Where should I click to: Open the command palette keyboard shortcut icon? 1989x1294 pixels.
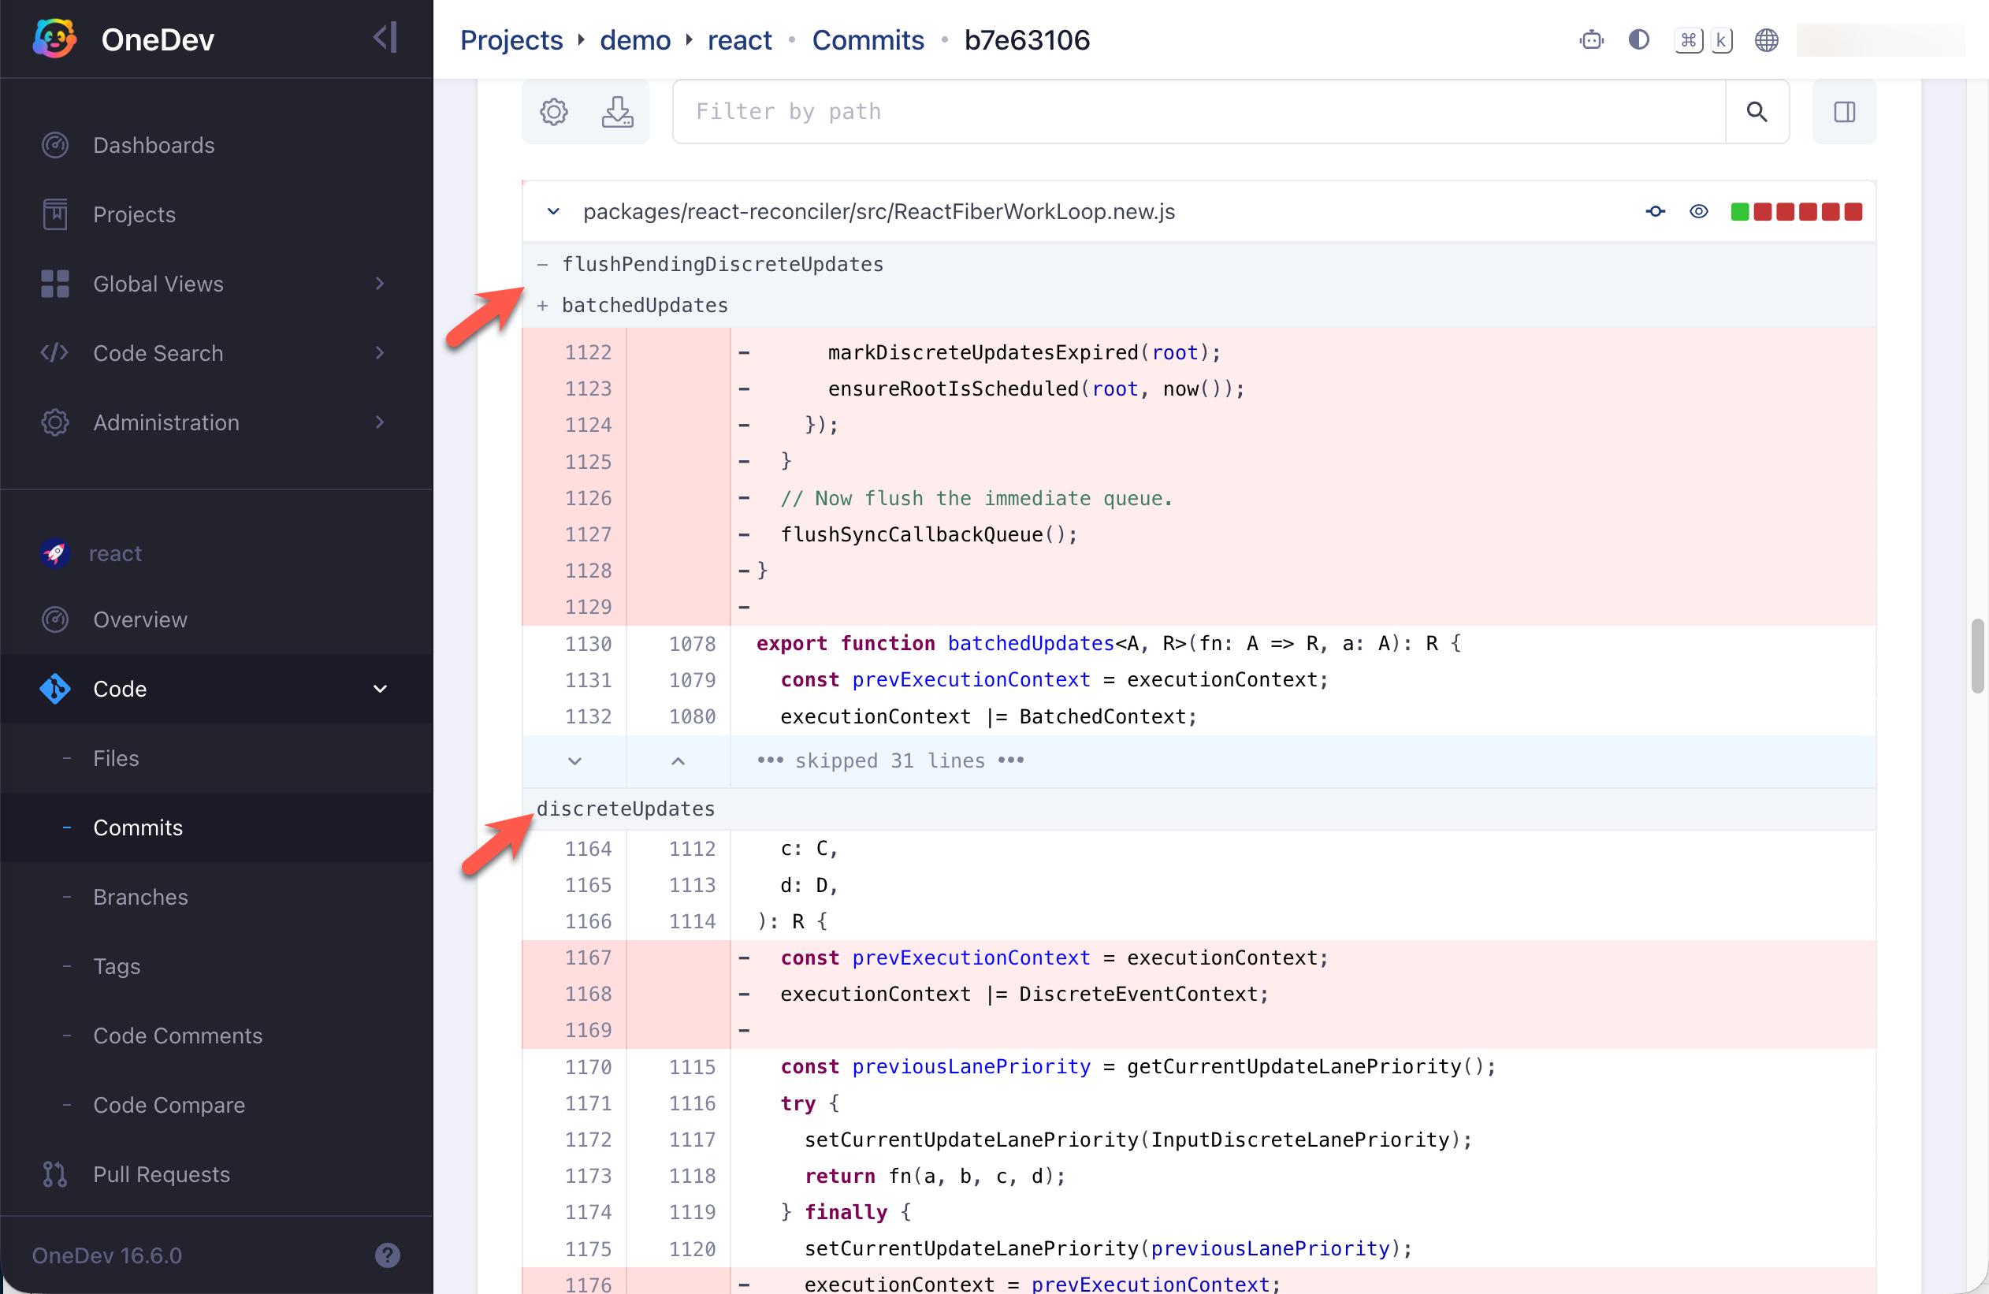pyautogui.click(x=1687, y=39)
